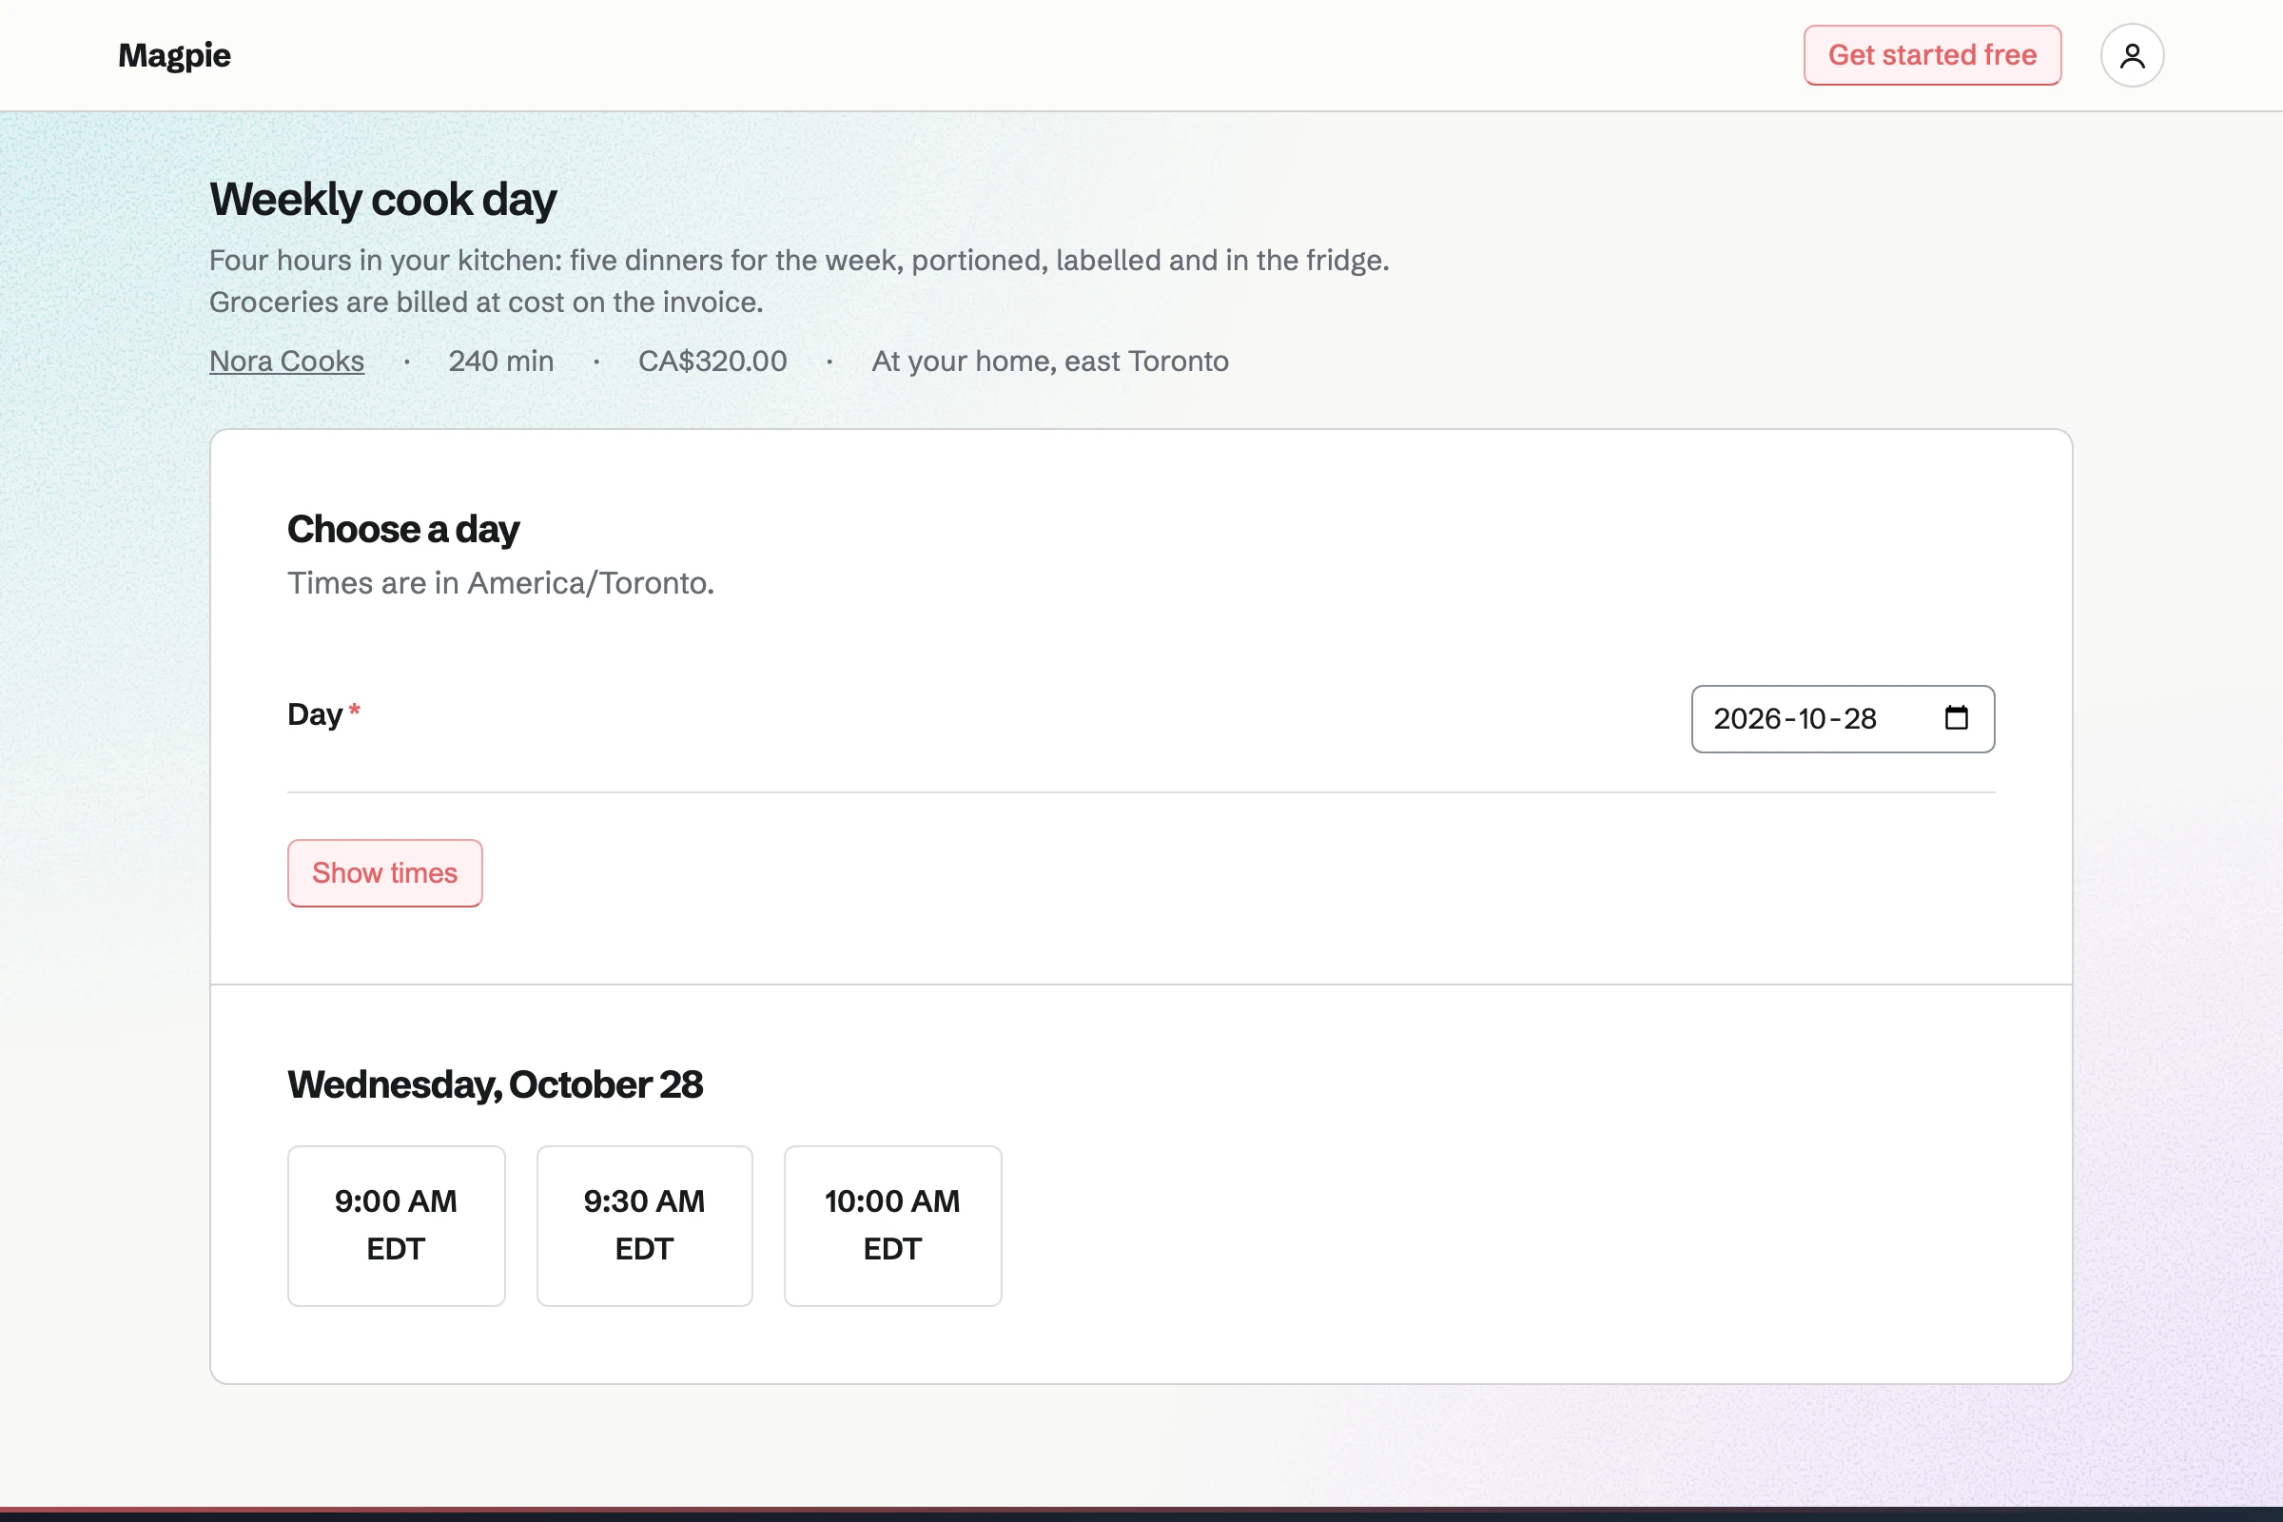This screenshot has width=2283, height=1522.
Task: Click the "Weekly cook day" heading
Action: coord(383,199)
